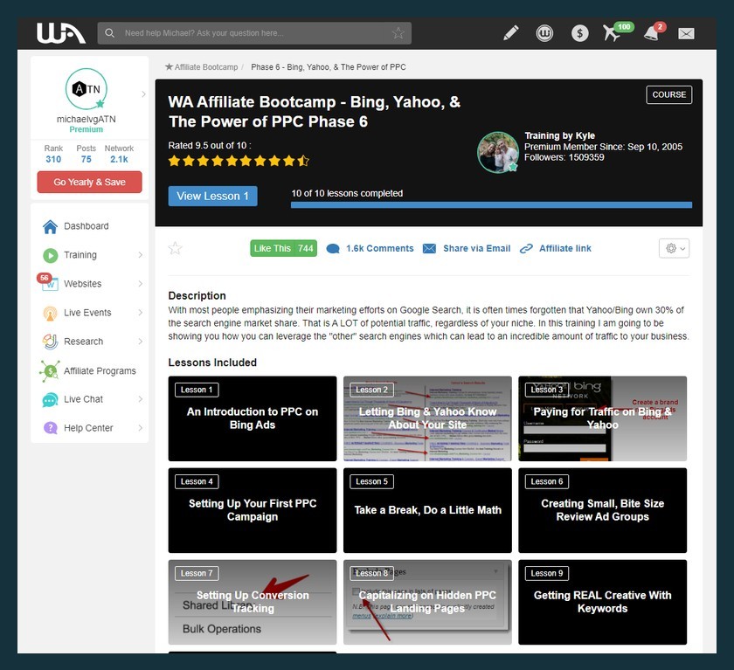Click the search question input field
Image resolution: width=734 pixels, height=670 pixels.
254,33
